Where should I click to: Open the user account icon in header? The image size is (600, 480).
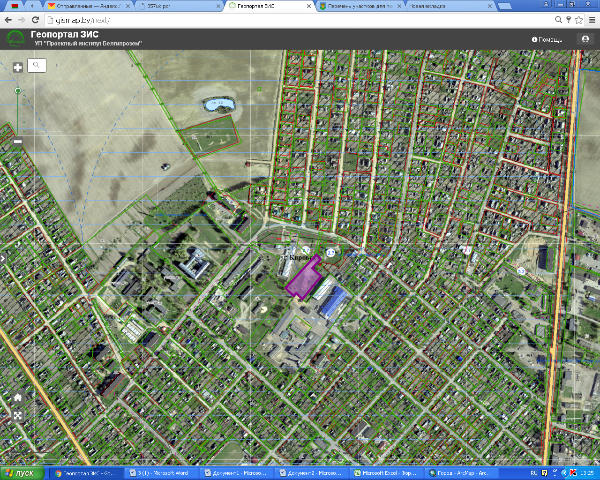(x=585, y=39)
